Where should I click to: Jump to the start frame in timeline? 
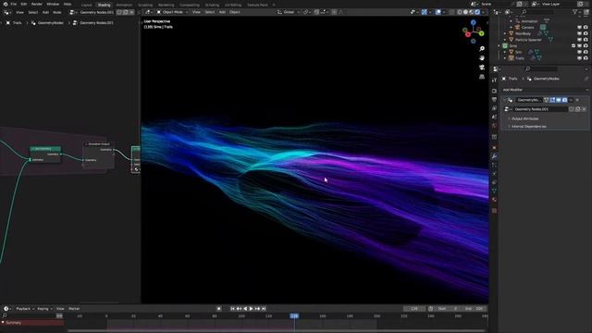(x=232, y=309)
